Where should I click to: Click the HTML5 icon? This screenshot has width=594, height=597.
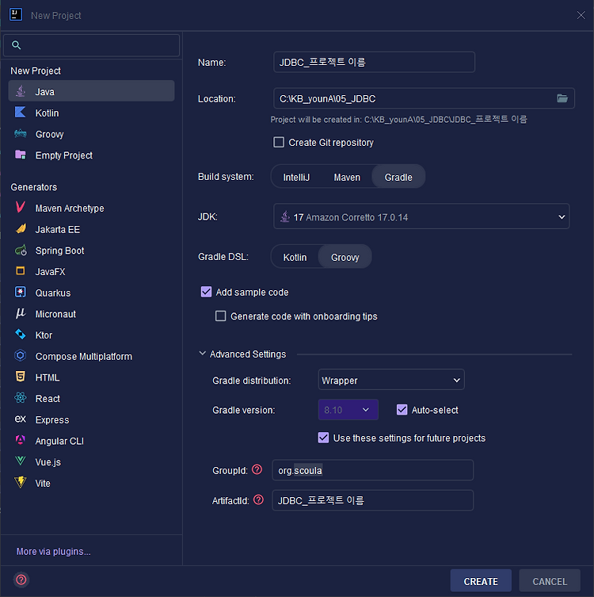pos(20,377)
